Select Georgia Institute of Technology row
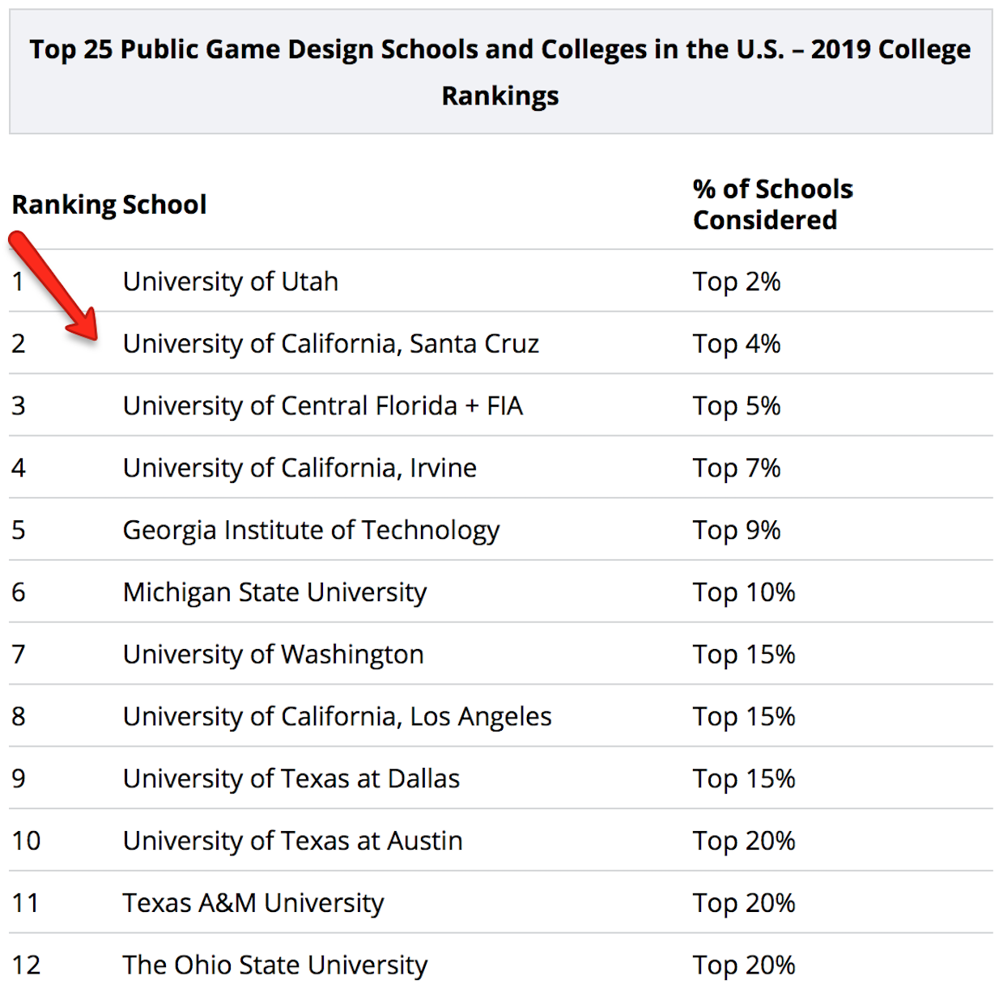 311,530
